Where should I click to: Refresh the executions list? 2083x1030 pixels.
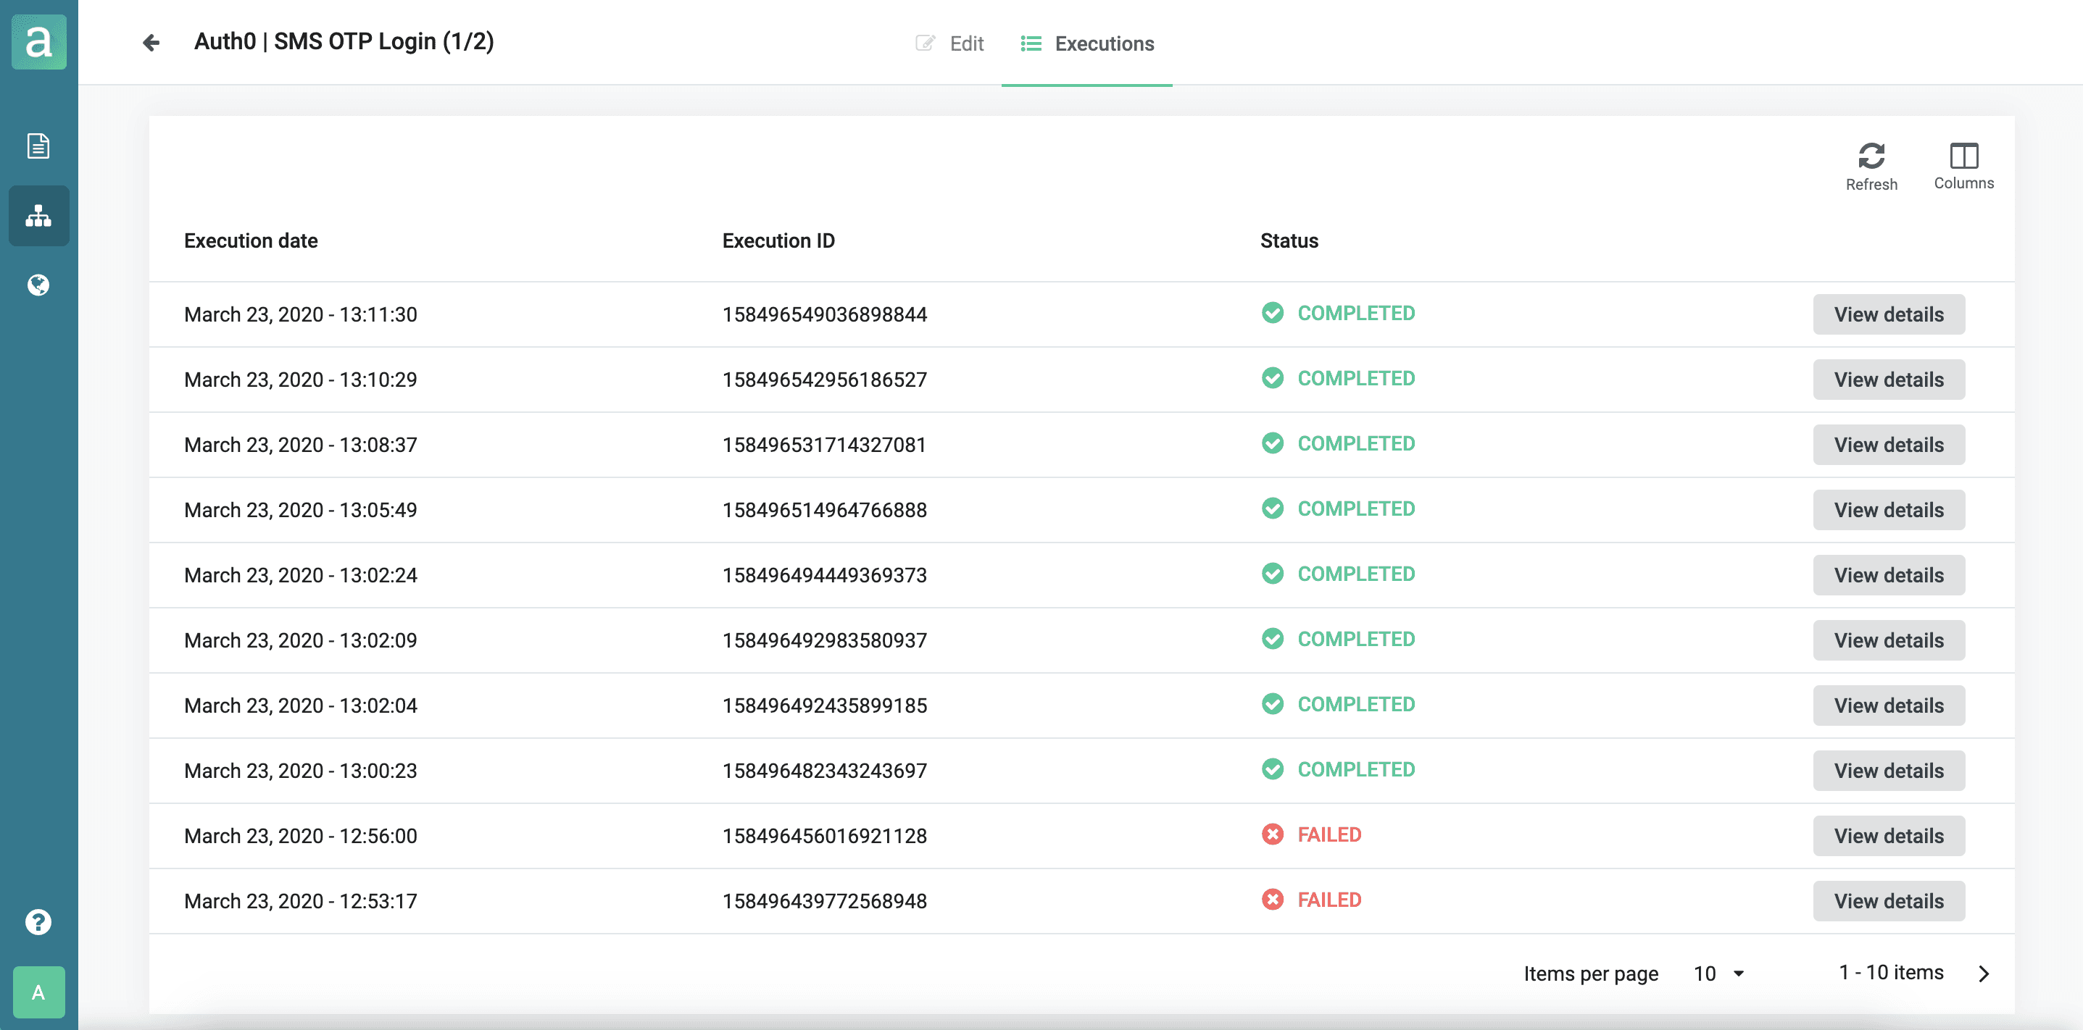[x=1871, y=167]
